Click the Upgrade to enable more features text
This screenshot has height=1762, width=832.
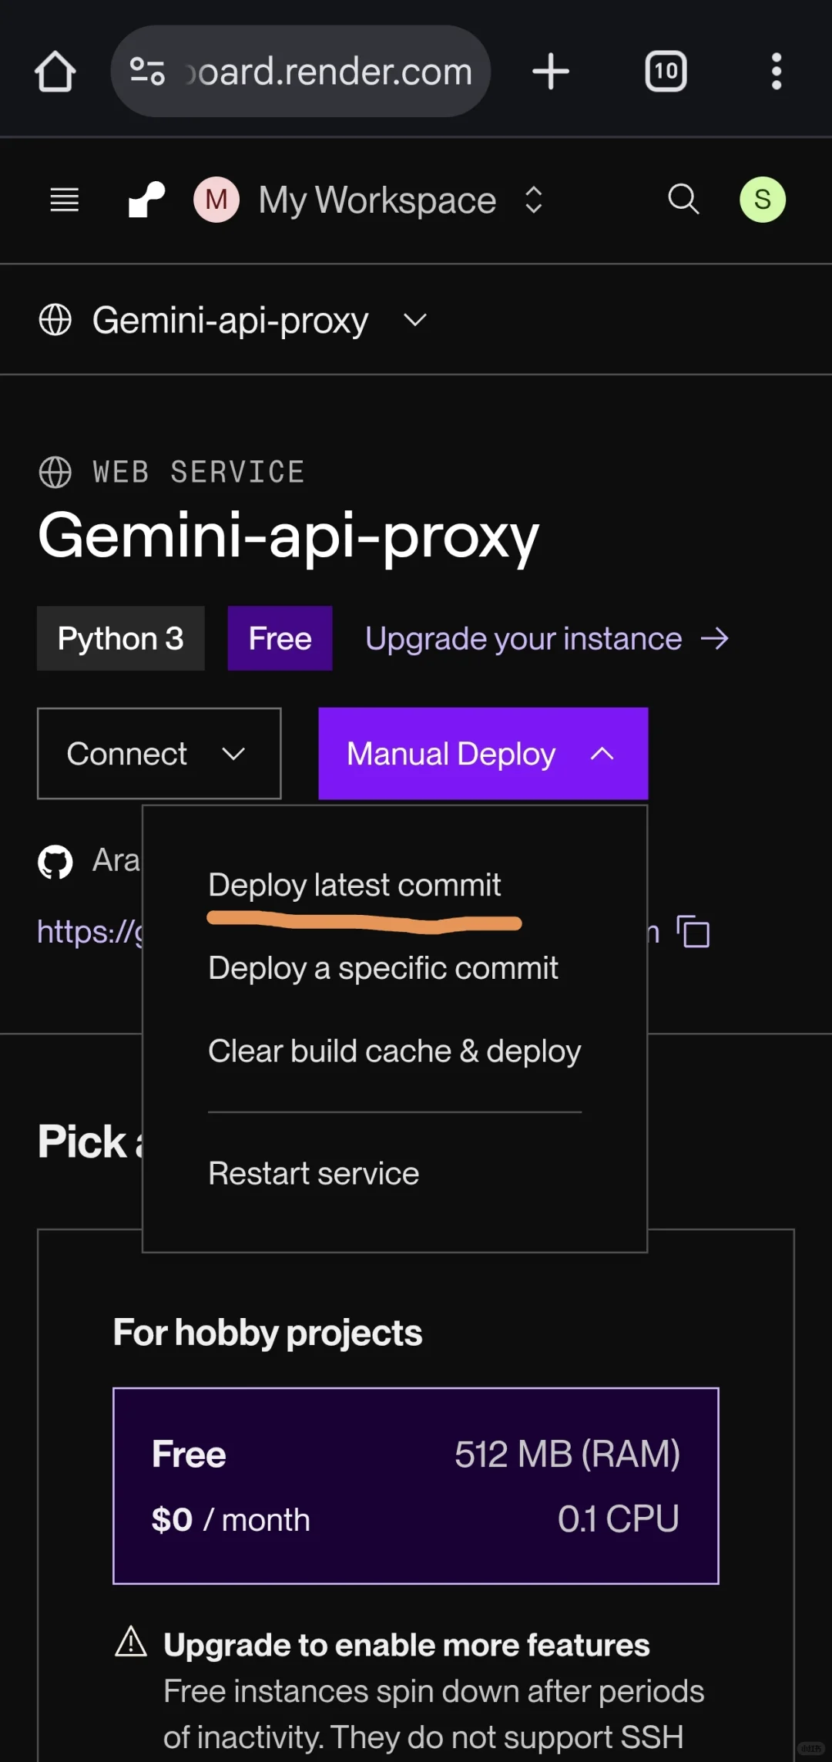pyautogui.click(x=407, y=1645)
